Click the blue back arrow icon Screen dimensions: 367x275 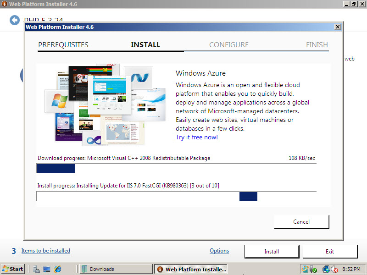click(x=15, y=20)
